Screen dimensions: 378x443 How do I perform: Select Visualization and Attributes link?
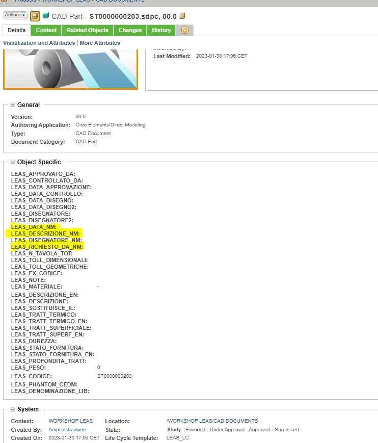39,43
